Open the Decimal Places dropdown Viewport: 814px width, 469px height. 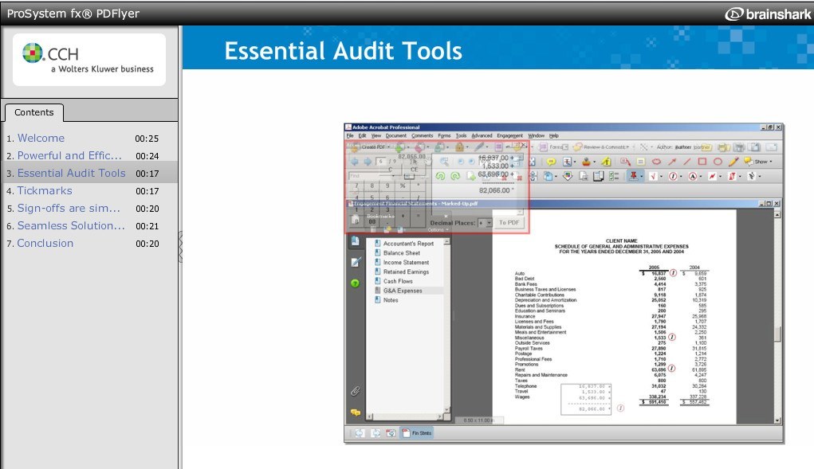490,223
